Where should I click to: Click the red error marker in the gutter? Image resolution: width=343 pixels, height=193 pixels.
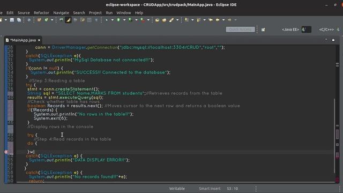pos(6,152)
